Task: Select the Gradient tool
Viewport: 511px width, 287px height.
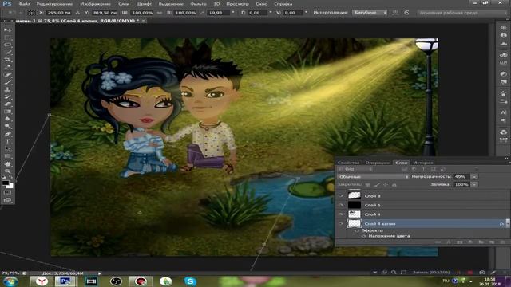Action: pos(7,112)
